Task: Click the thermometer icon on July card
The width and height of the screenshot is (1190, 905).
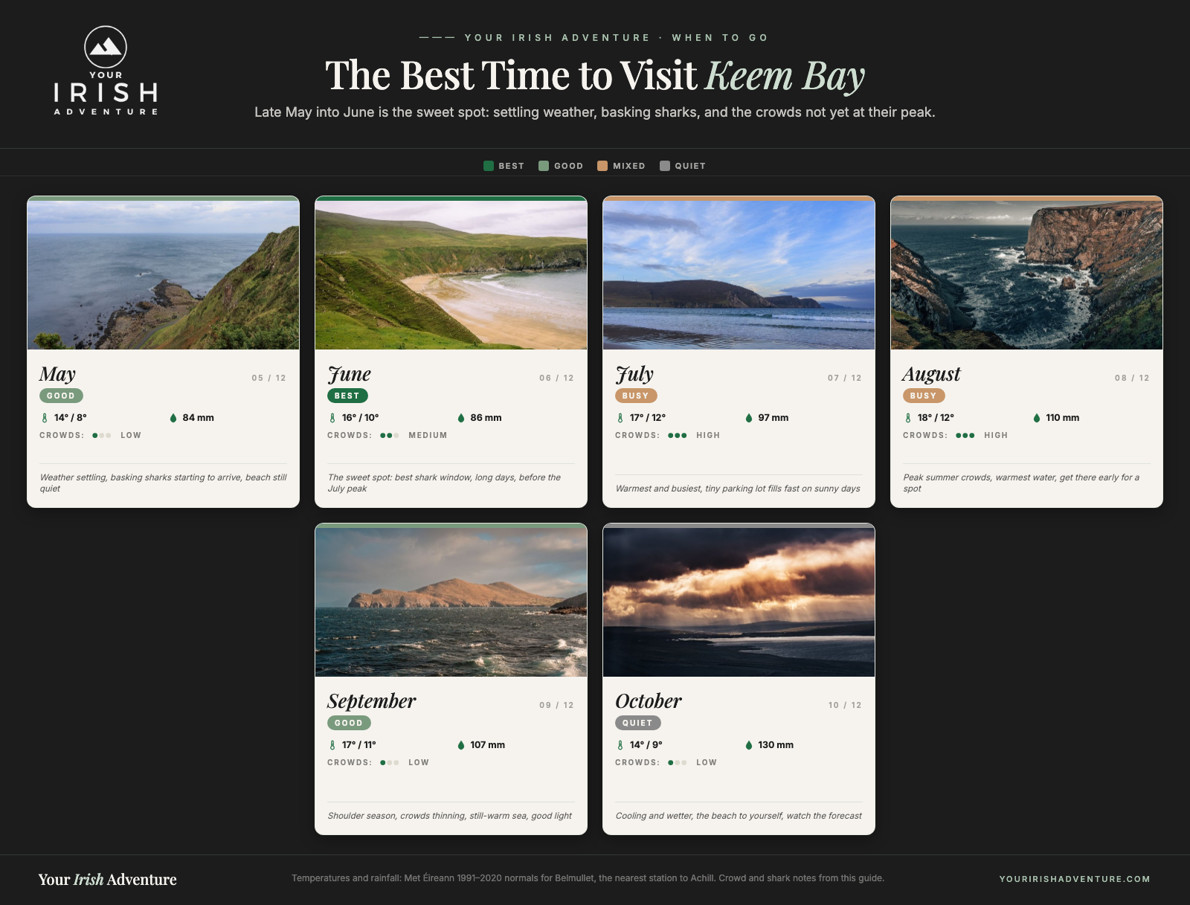Action: coord(620,418)
